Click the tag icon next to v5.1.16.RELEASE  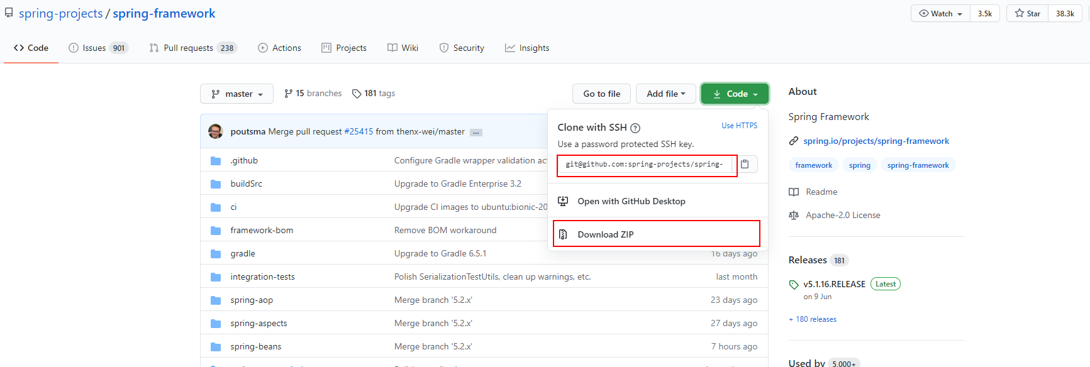click(x=794, y=285)
